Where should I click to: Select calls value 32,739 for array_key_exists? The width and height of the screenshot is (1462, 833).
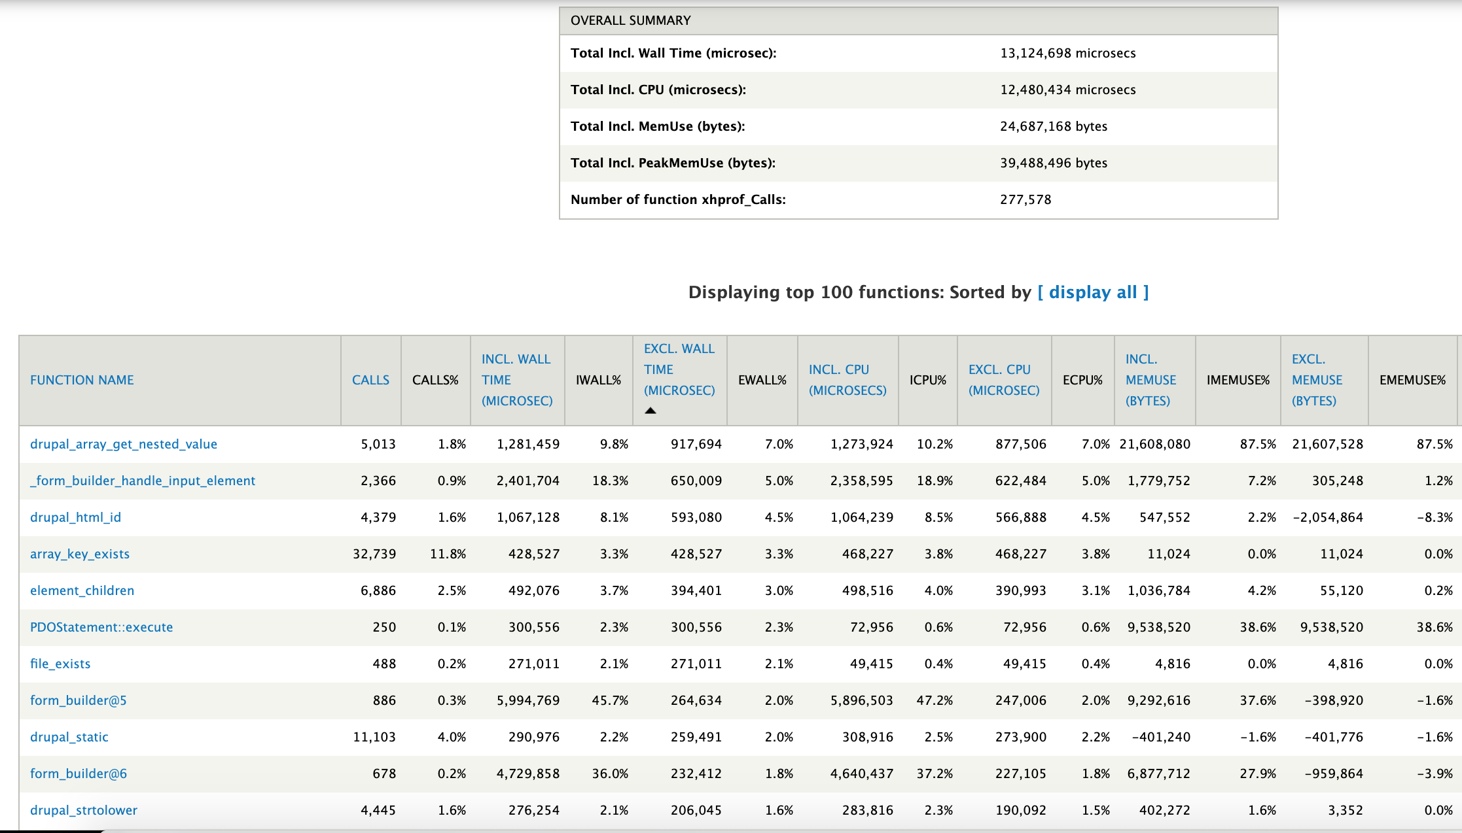(x=374, y=554)
